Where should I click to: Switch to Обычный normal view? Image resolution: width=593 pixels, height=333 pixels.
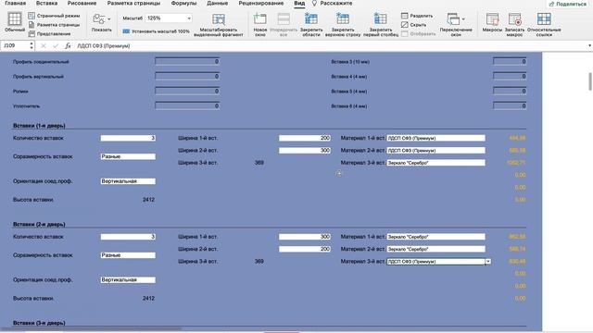pos(15,22)
